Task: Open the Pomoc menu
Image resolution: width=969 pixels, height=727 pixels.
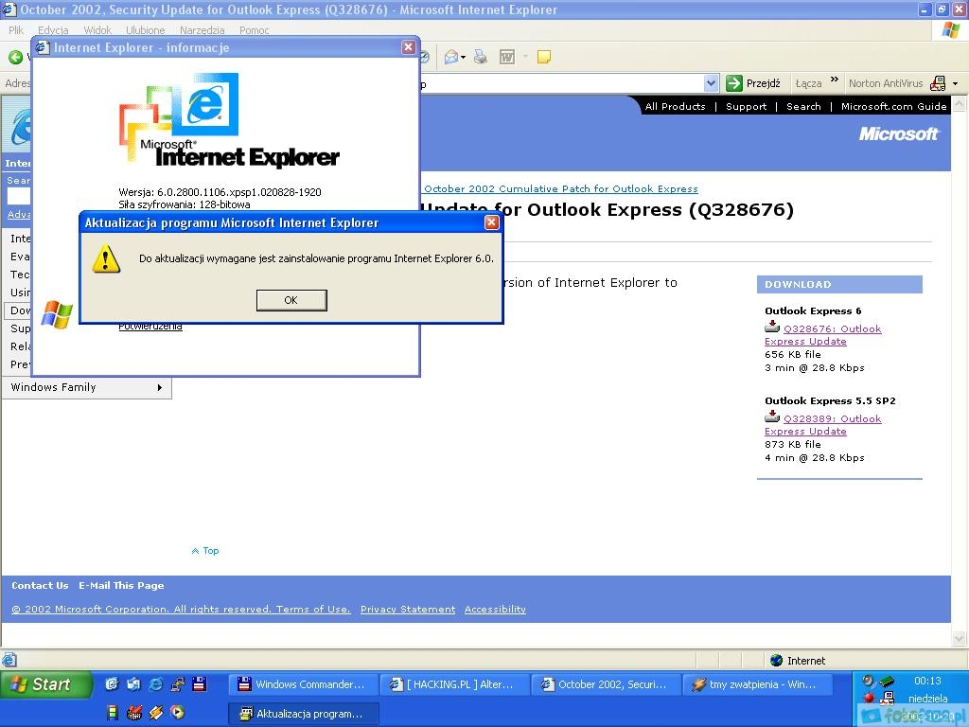Action: [x=254, y=29]
